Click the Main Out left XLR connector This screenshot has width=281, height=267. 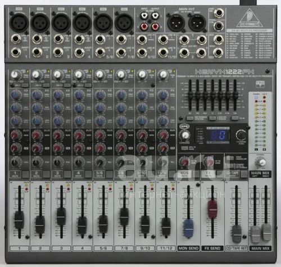tap(176, 22)
